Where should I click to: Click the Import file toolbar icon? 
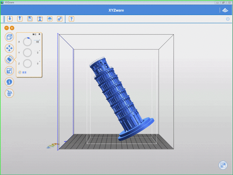click(x=10, y=19)
